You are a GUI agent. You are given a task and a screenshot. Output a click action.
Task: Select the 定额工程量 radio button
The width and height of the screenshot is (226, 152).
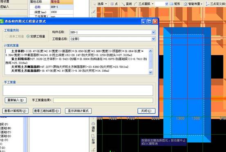point(36,36)
